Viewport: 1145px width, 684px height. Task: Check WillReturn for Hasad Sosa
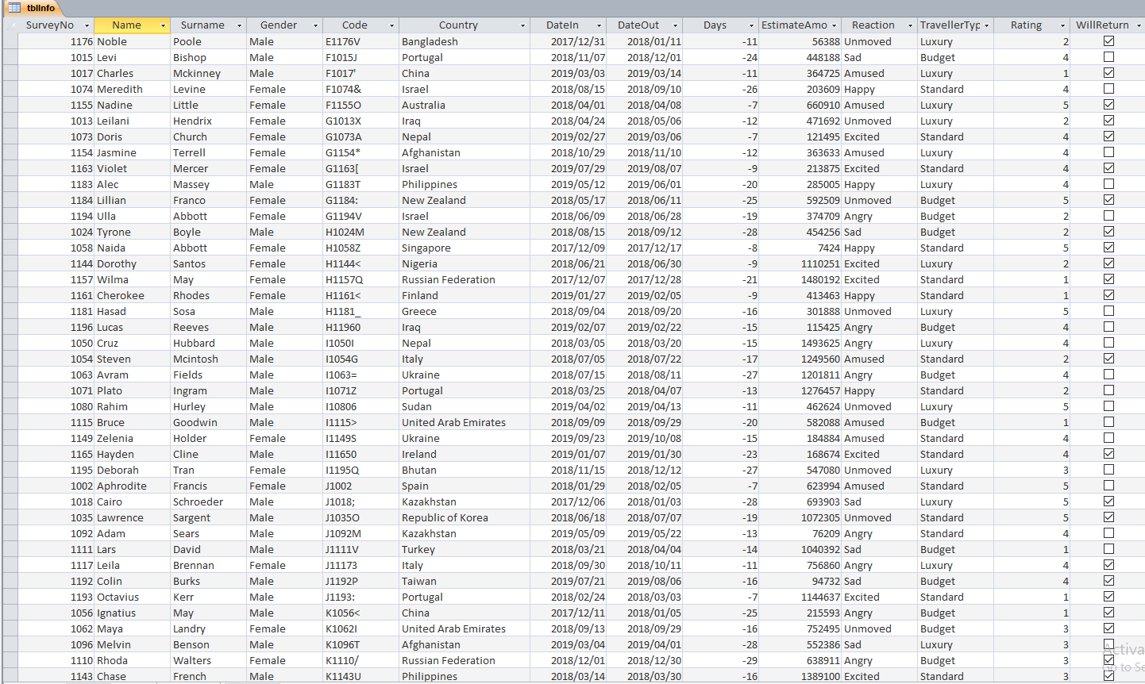coord(1108,311)
